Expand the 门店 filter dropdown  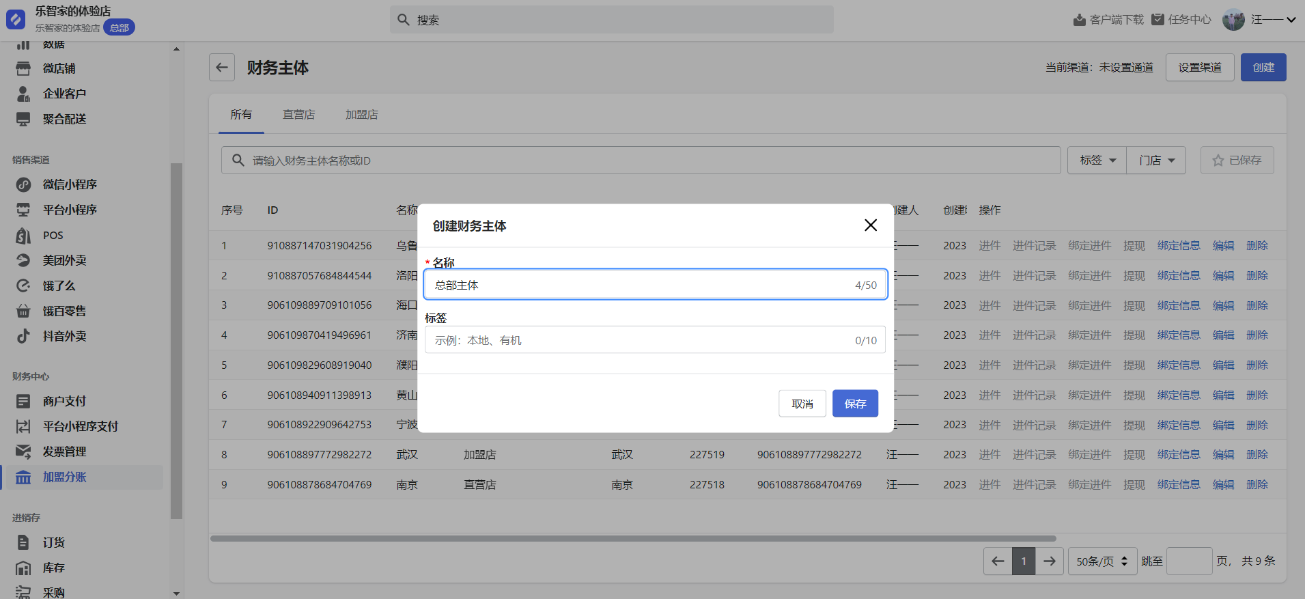pos(1156,161)
